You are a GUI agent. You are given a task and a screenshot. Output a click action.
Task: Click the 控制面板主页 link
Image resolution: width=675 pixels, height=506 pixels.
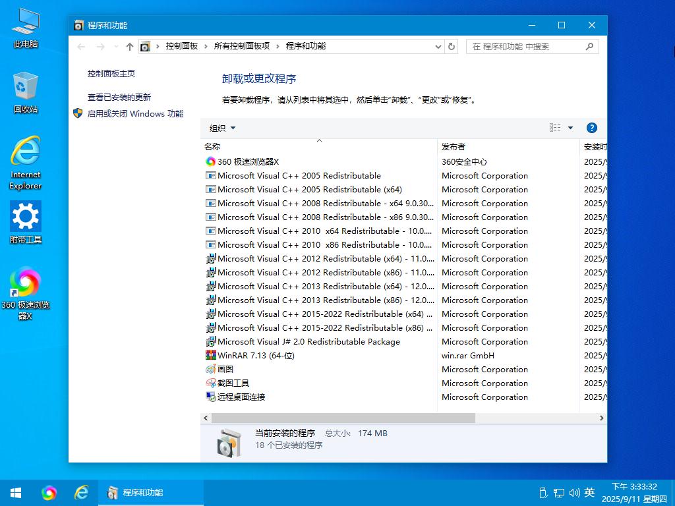[111, 74]
